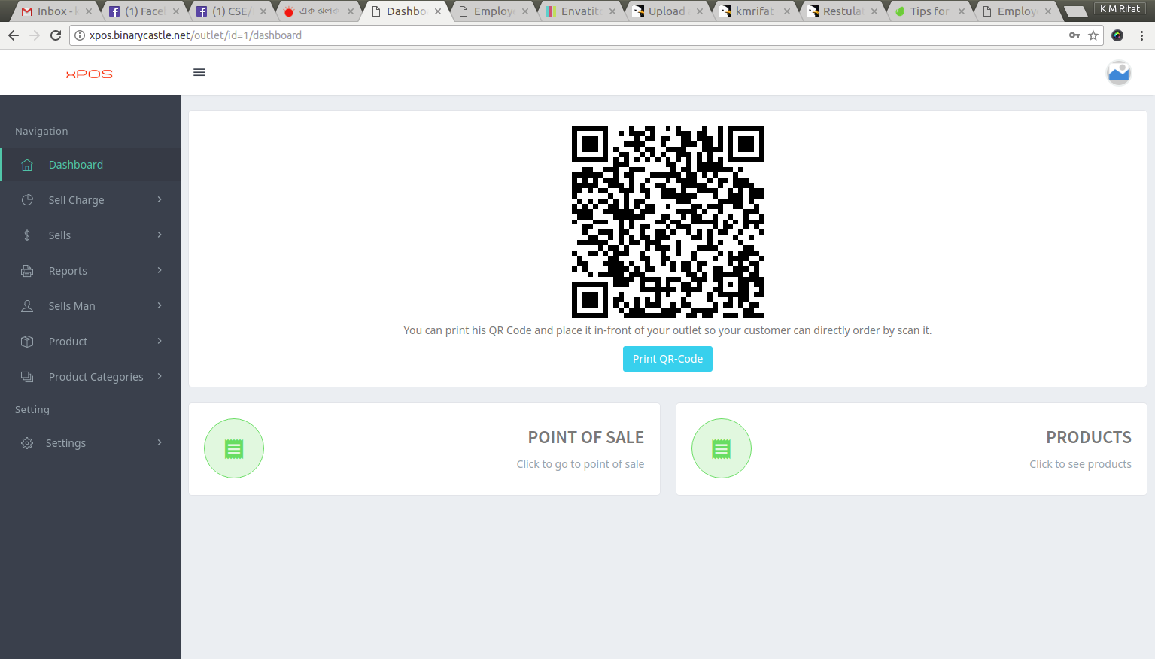Expand the Sells Man menu arrow
The width and height of the screenshot is (1155, 659).
click(160, 305)
